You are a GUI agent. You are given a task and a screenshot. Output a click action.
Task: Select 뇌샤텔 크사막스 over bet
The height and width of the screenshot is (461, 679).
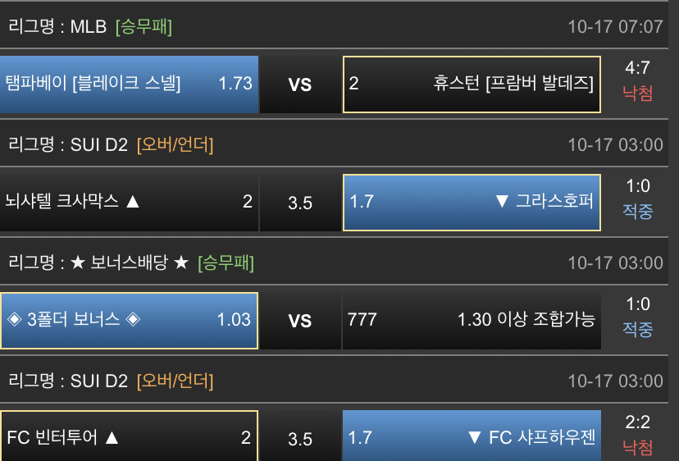pyautogui.click(x=130, y=202)
